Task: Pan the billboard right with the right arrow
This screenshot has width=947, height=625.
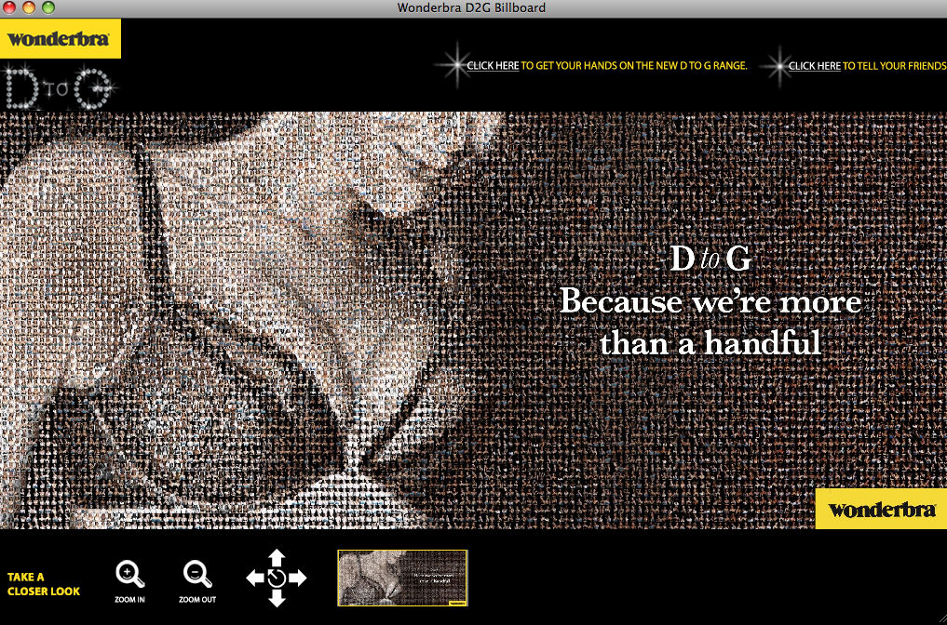Action: pos(298,578)
